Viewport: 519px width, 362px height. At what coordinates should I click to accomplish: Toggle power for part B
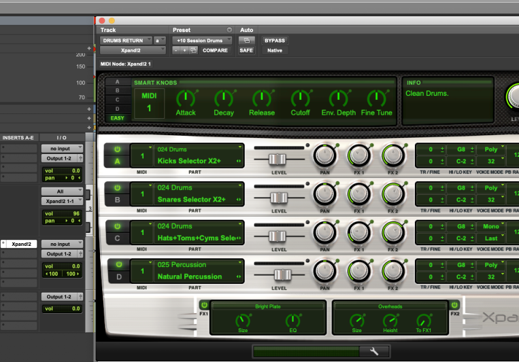pos(117,187)
